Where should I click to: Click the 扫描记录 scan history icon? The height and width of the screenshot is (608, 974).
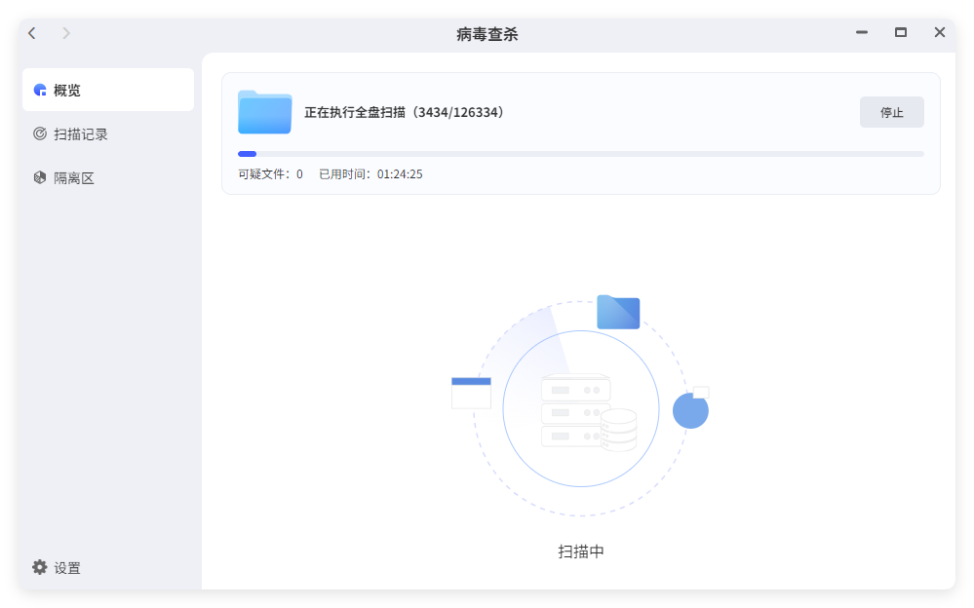click(40, 133)
